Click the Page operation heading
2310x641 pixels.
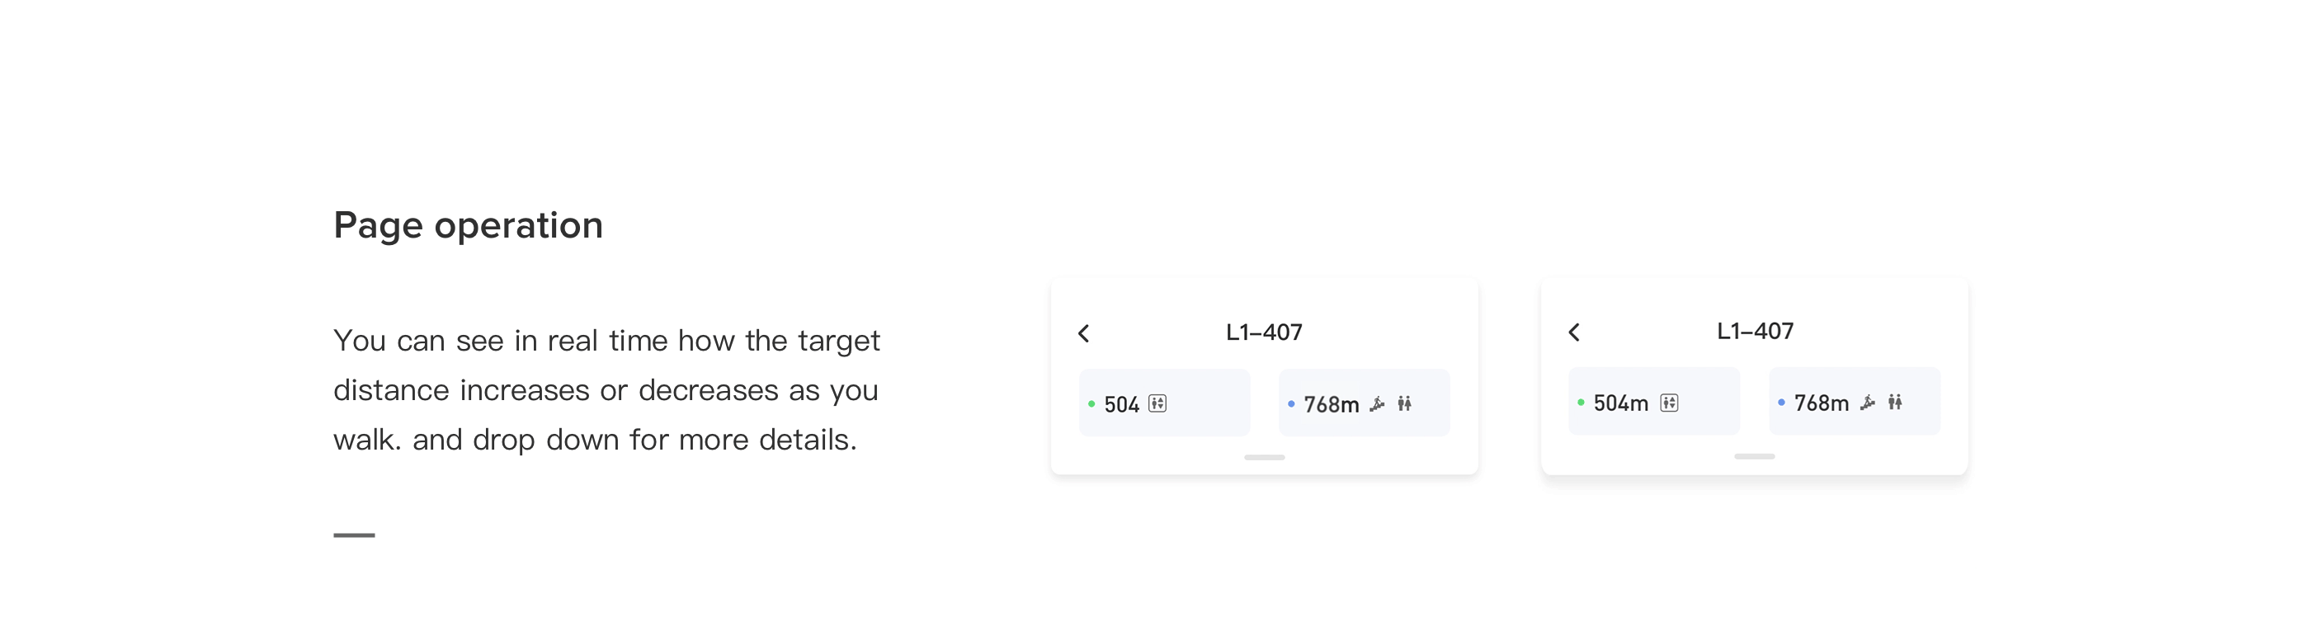(x=468, y=225)
